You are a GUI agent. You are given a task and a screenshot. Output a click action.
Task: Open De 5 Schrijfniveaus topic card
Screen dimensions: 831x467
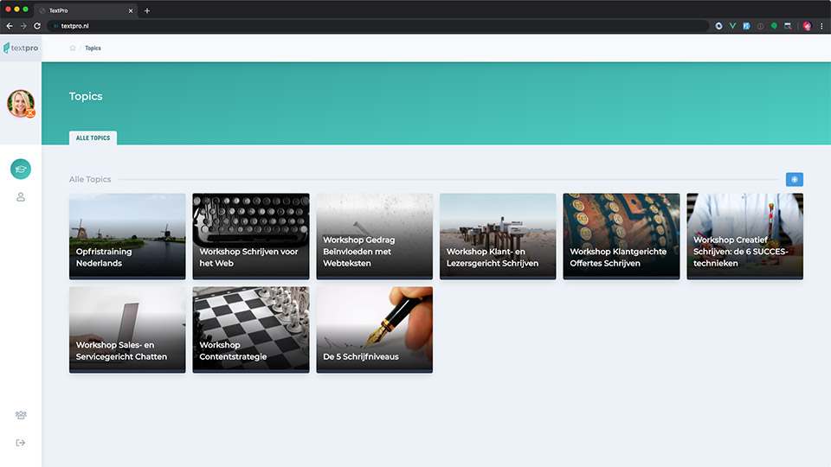coord(374,329)
